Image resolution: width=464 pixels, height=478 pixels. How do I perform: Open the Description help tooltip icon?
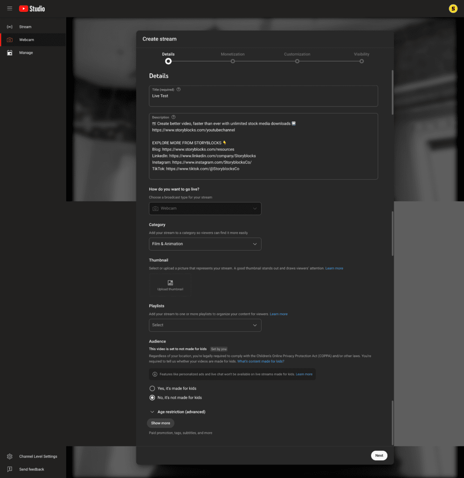coord(173,117)
